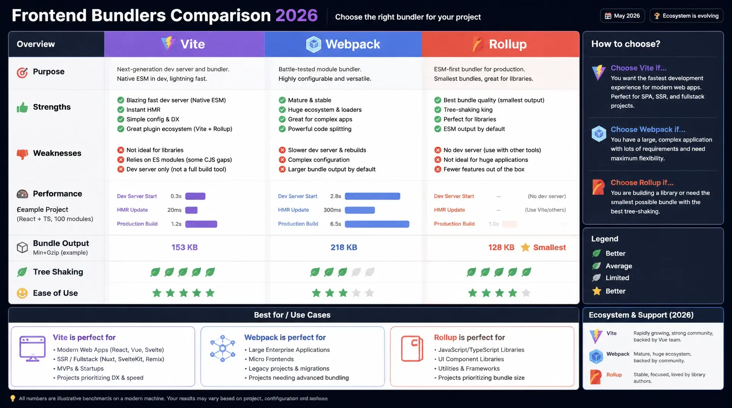Click the last grey leaf in Webpack Tree Shaking

click(x=369, y=272)
